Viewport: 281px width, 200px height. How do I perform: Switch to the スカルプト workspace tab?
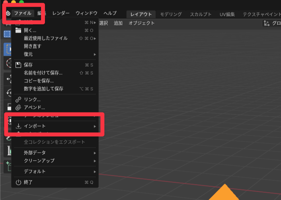tap(201, 14)
